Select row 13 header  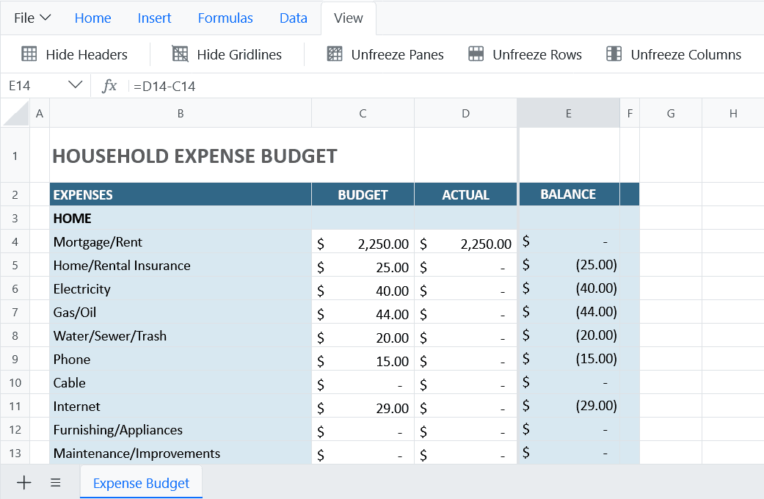pyautogui.click(x=15, y=453)
